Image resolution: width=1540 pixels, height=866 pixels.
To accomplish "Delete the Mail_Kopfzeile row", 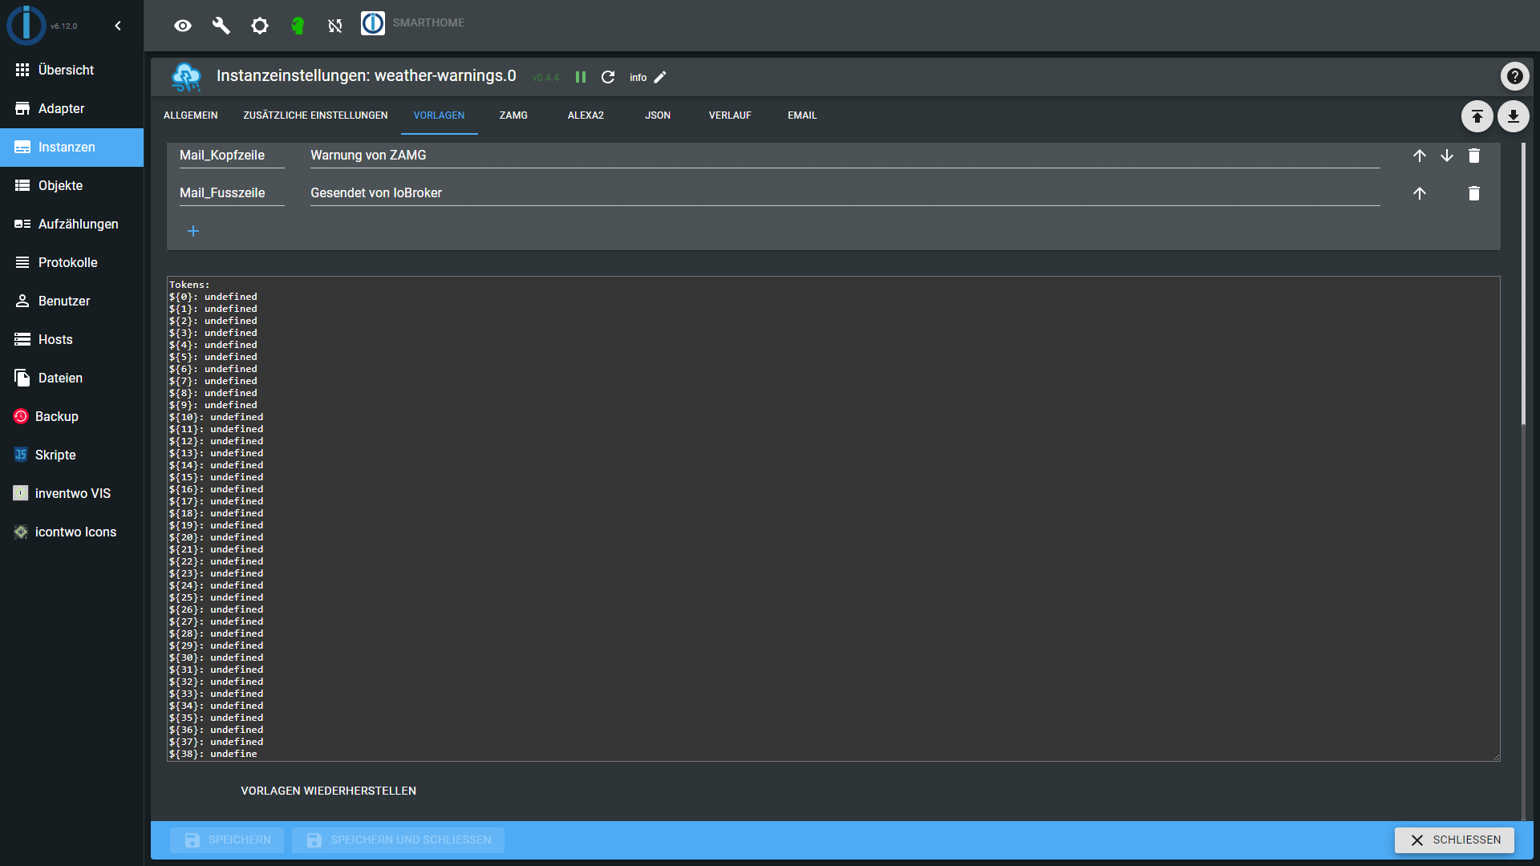I will (1474, 156).
